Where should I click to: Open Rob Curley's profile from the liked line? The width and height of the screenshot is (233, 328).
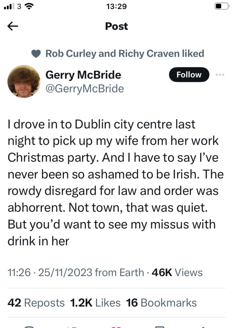[71, 53]
